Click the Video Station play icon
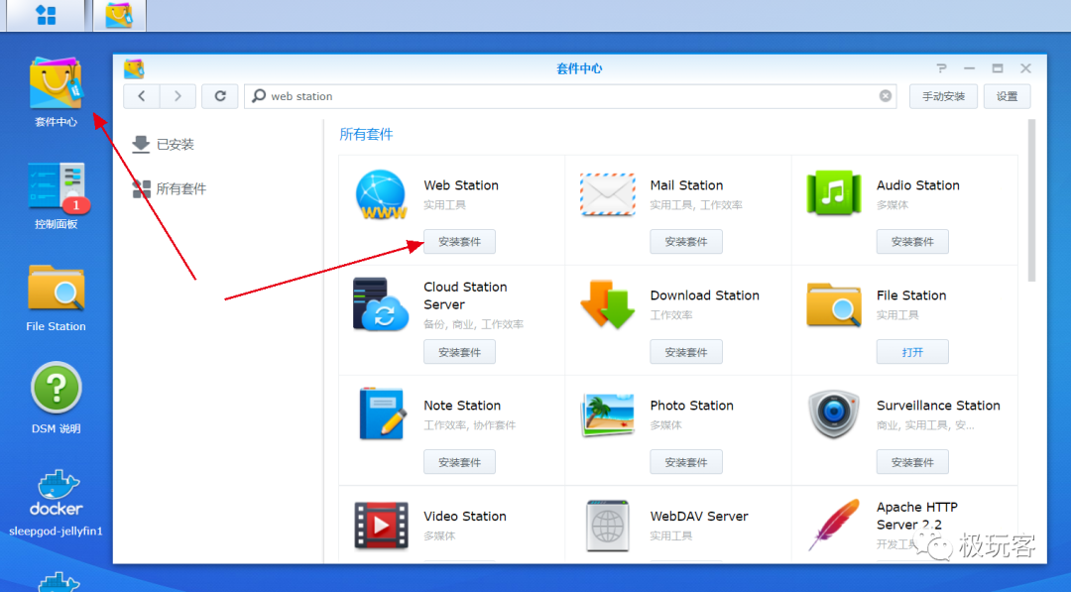The width and height of the screenshot is (1071, 592). [381, 526]
